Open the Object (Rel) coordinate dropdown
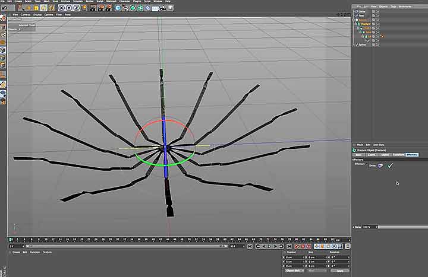 point(294,271)
